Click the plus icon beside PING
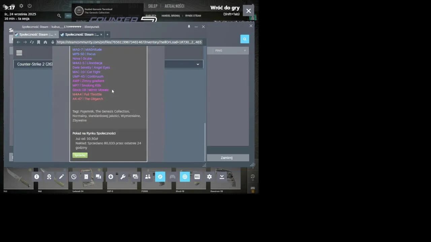Screen dimensions: 431x242 (x=245, y=50)
